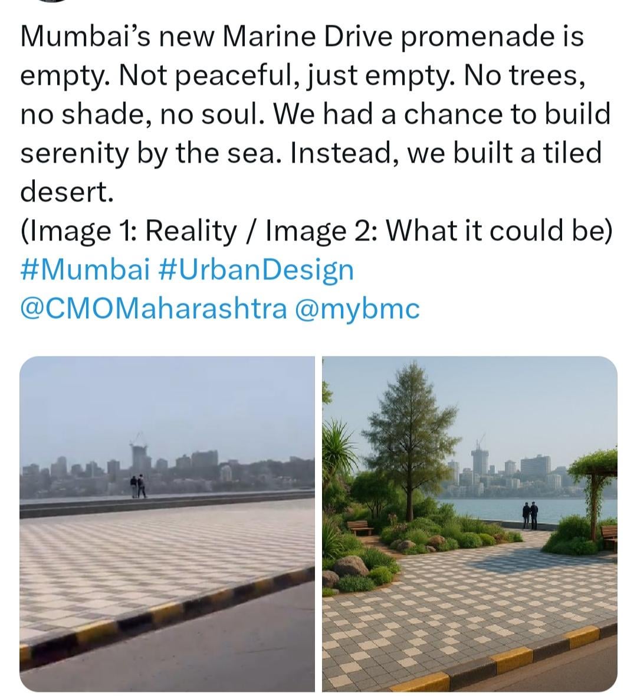The width and height of the screenshot is (637, 696).
Task: Open the #UrbanDesign hashtag
Action: [x=256, y=269]
